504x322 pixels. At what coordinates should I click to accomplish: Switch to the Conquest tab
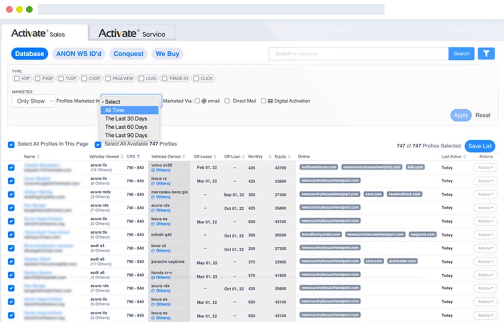(x=128, y=54)
